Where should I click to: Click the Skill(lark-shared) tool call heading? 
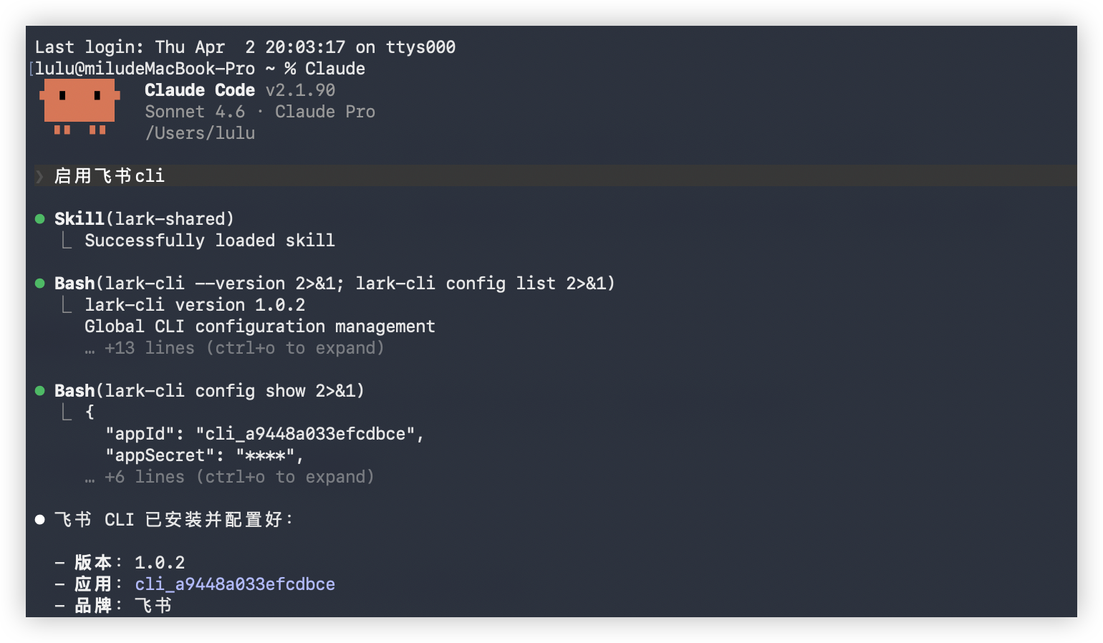(144, 219)
